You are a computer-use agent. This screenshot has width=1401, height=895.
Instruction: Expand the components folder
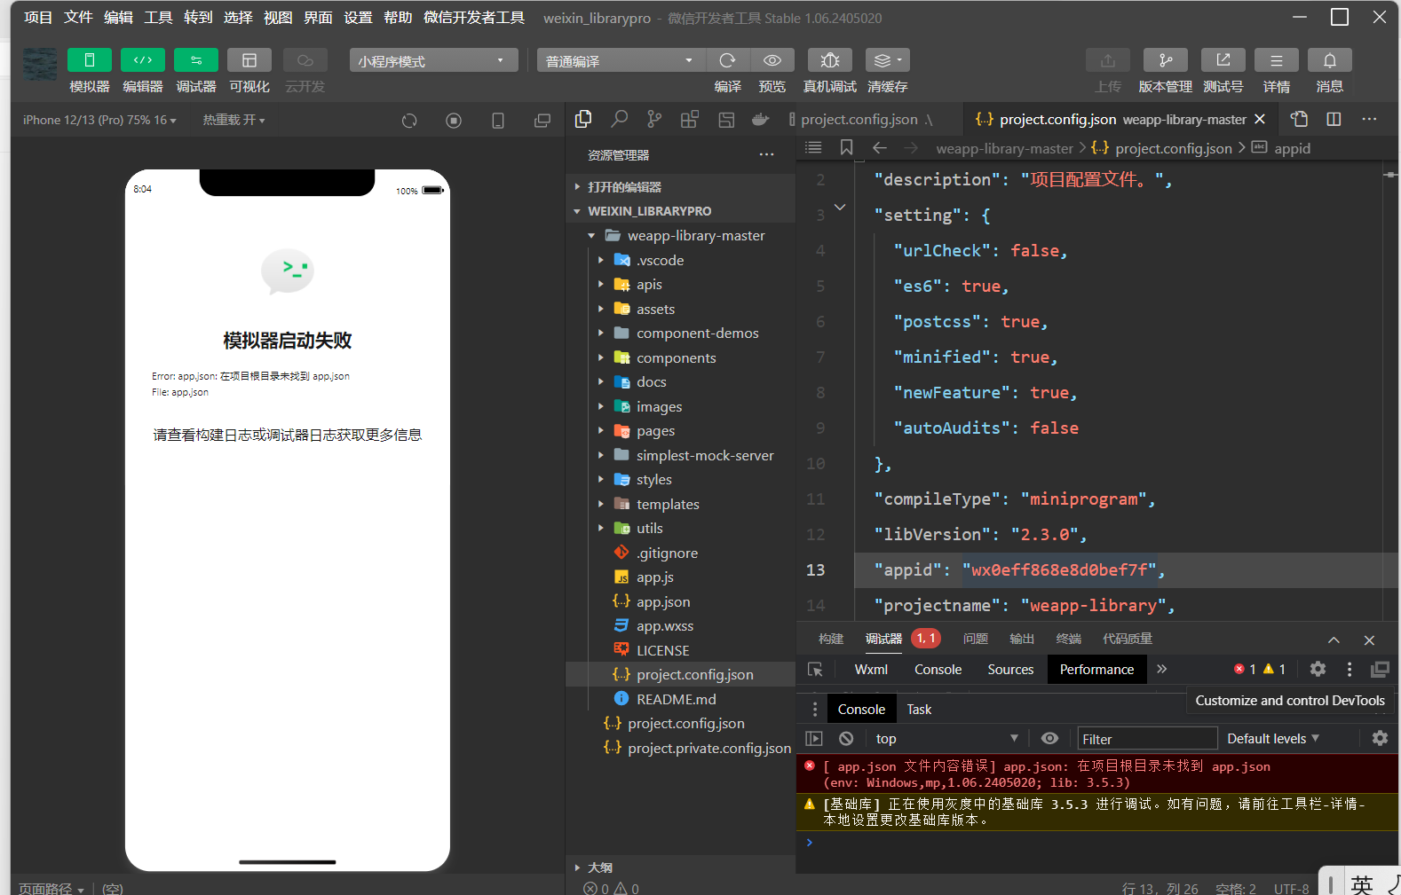point(680,358)
